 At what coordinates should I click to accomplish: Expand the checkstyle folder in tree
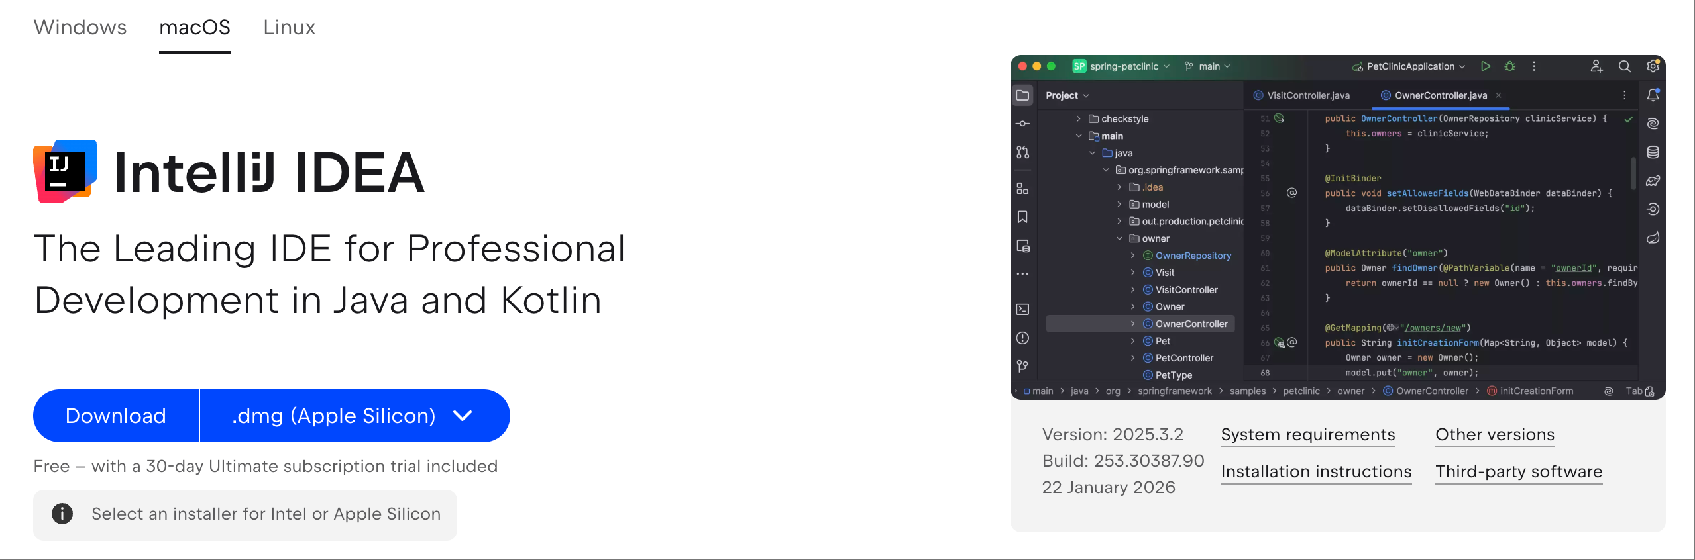pyautogui.click(x=1079, y=119)
